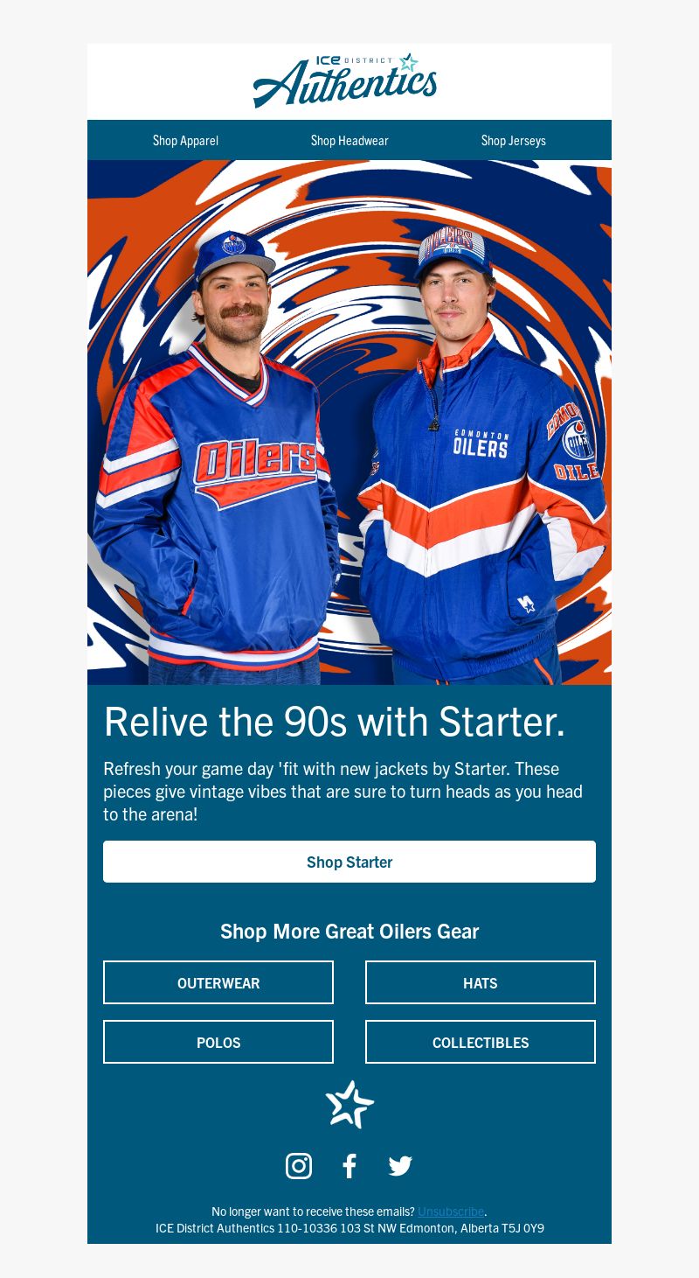Click the man in the zip-up Edmonton Oilers jacket

coord(481,455)
